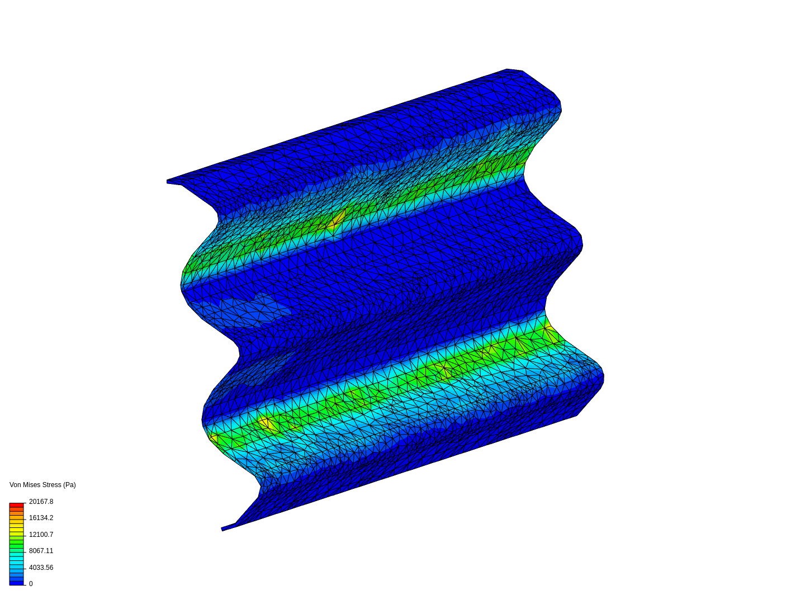The image size is (805, 604).
Task: Select the zero value on the legend
Action: tap(30, 583)
